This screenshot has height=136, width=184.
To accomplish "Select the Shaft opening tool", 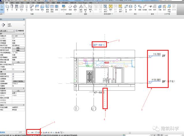I will (x=131, y=8).
